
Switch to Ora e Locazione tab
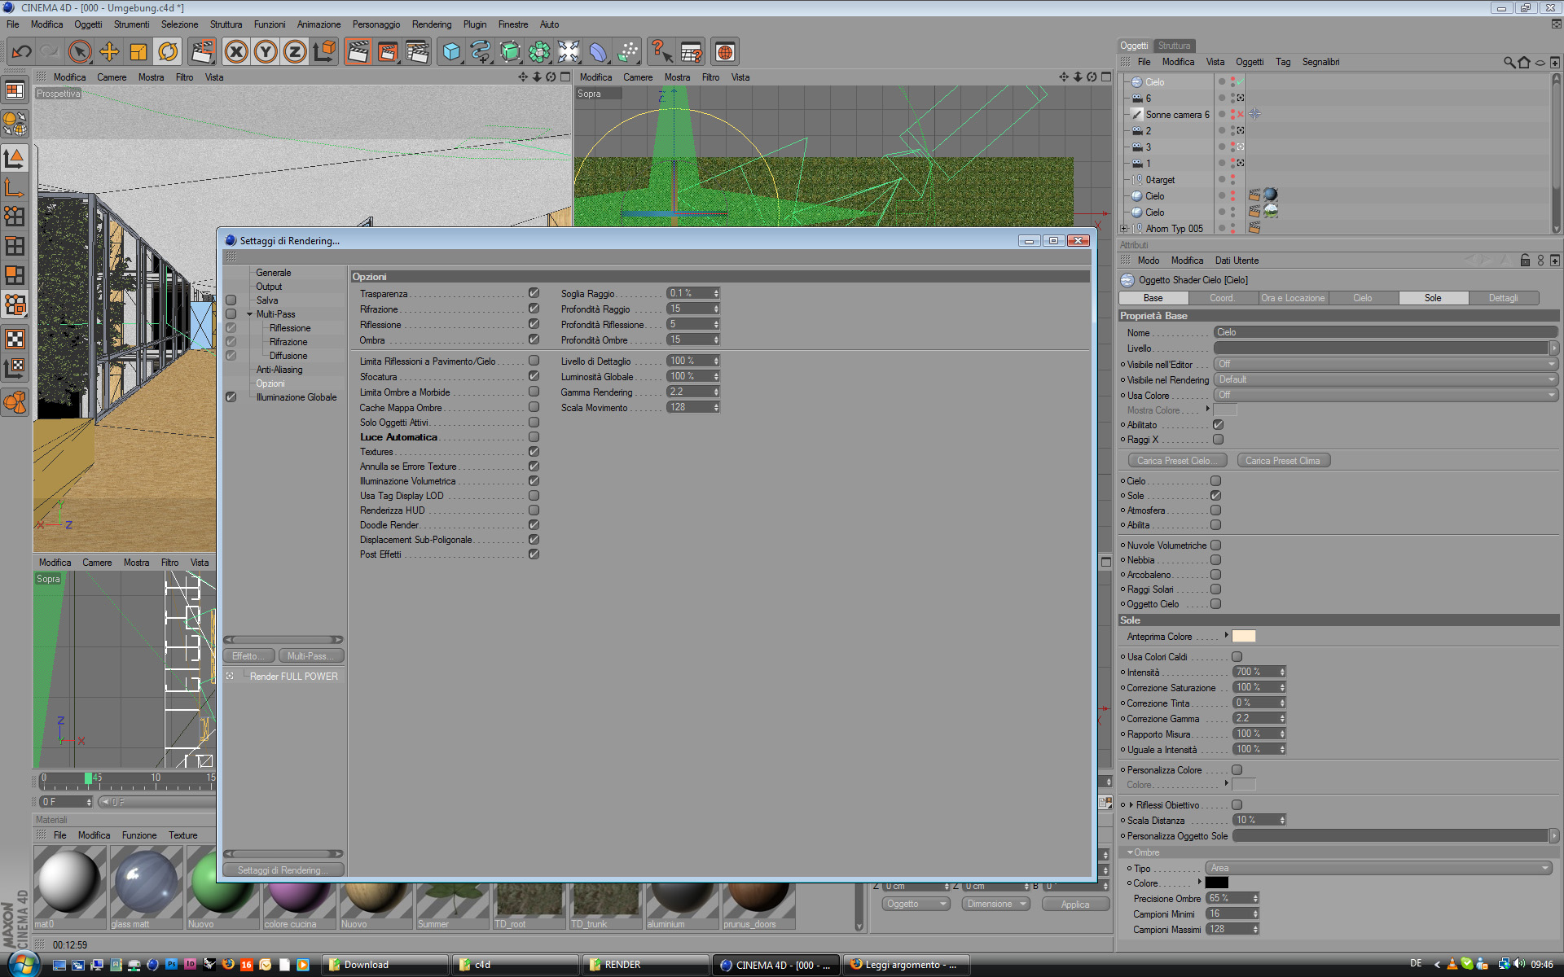click(1293, 298)
